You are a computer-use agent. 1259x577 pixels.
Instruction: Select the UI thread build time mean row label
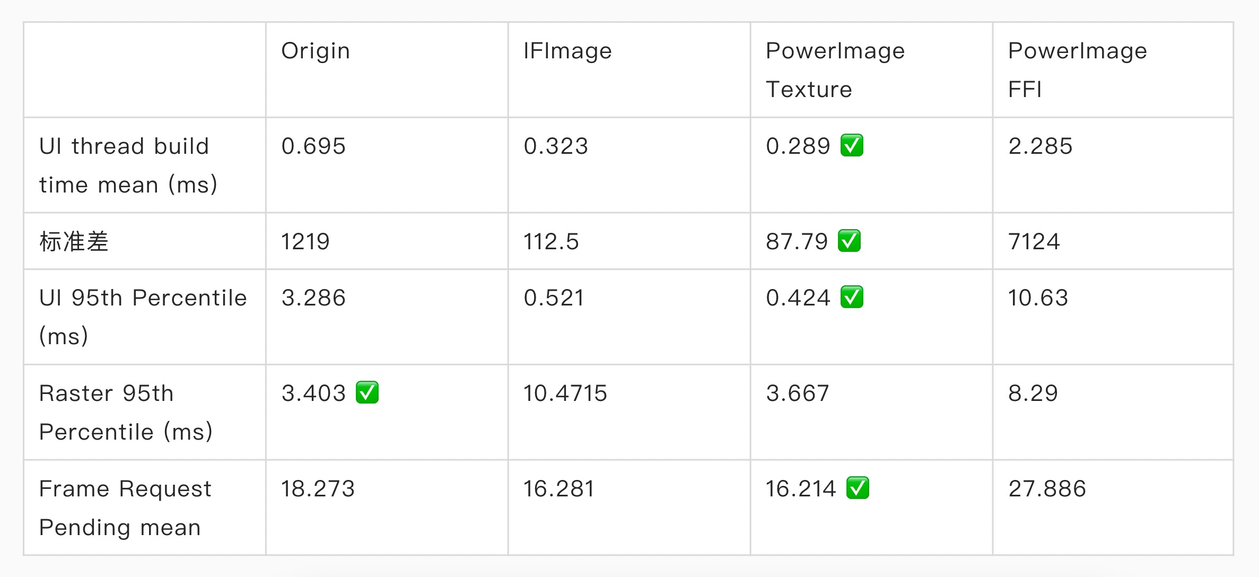coord(128,165)
